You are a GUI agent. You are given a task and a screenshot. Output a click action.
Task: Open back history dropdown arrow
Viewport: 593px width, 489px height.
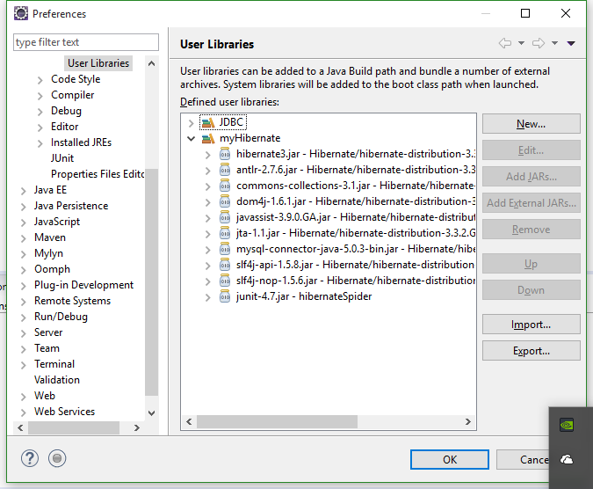tap(521, 43)
